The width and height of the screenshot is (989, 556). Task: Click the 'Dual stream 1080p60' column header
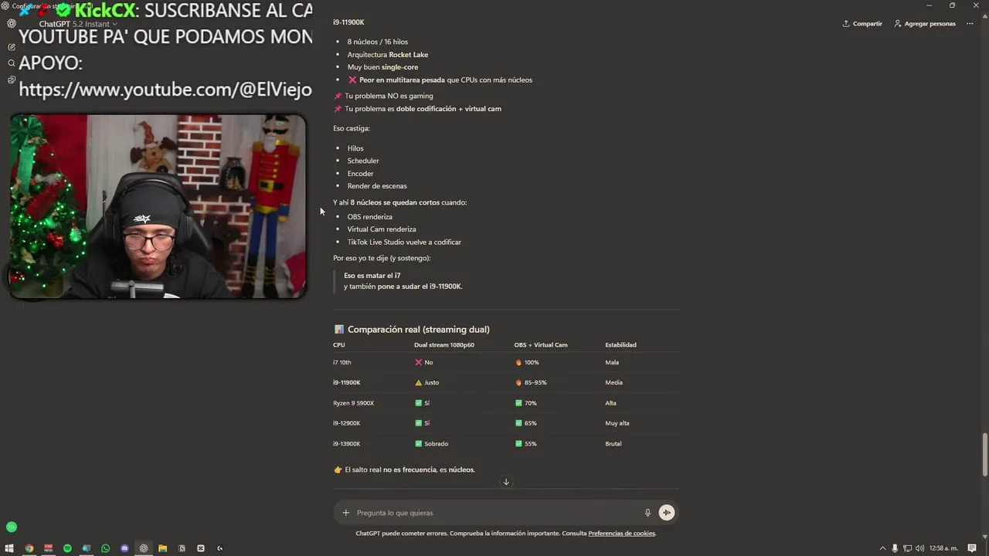444,345
